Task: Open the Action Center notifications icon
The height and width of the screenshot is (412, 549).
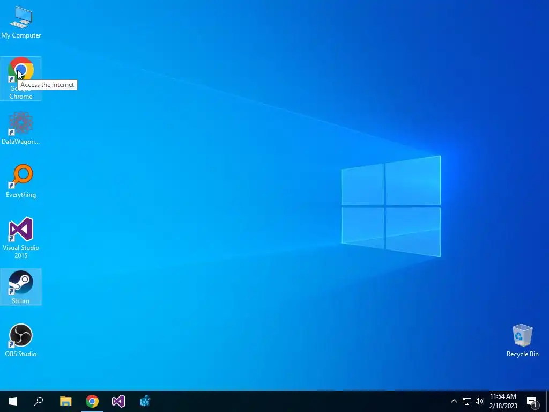Action: click(x=532, y=401)
